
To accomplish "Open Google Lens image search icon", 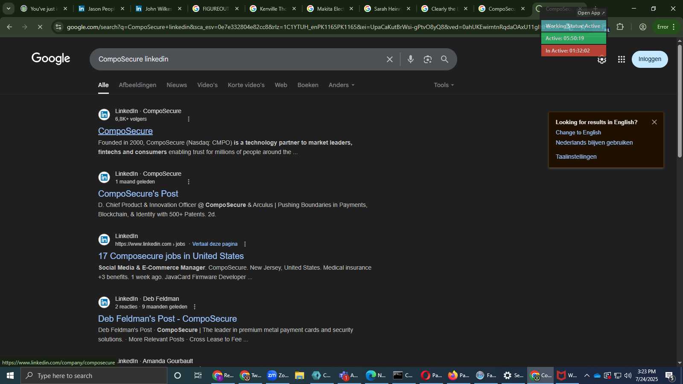I will [x=428, y=59].
